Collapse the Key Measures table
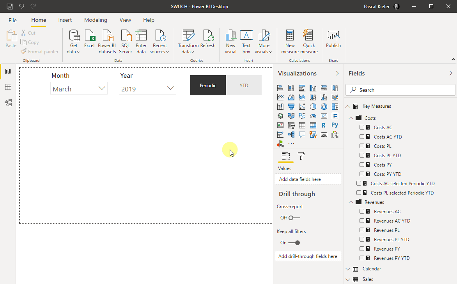Screen dimensions: 457x284 [348, 106]
